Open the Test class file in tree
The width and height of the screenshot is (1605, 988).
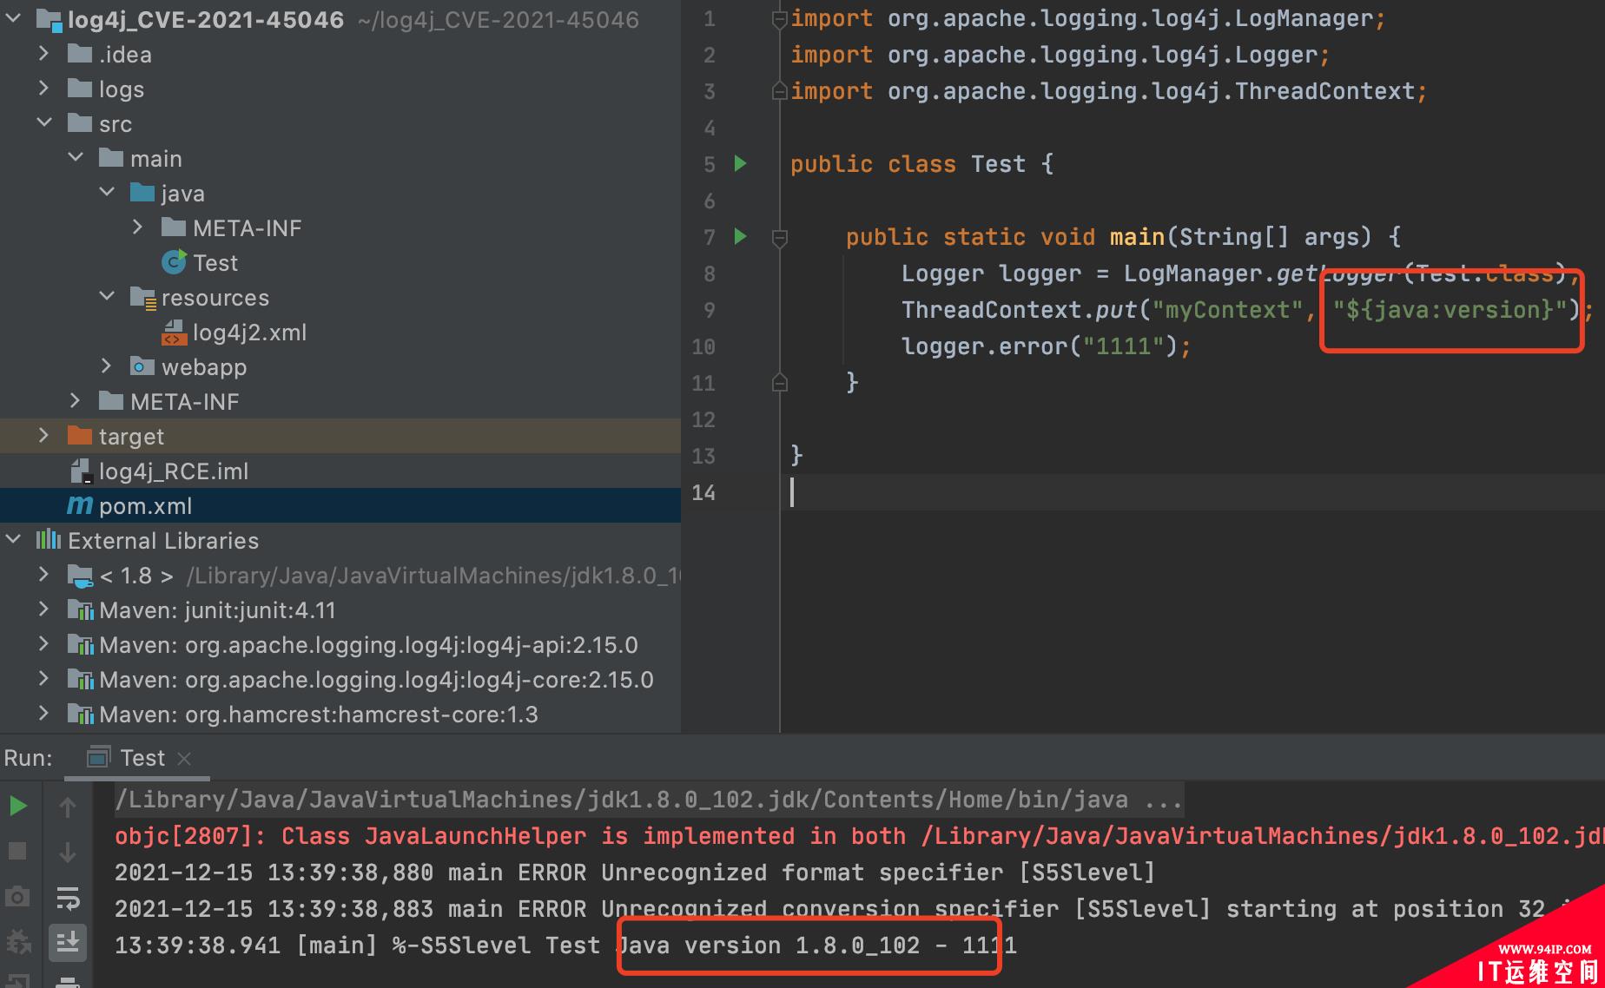[215, 263]
